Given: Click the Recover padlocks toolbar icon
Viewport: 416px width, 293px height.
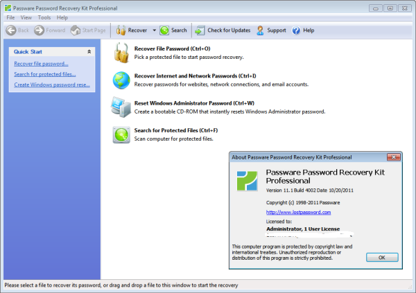Looking at the screenshot, I should (121, 30).
